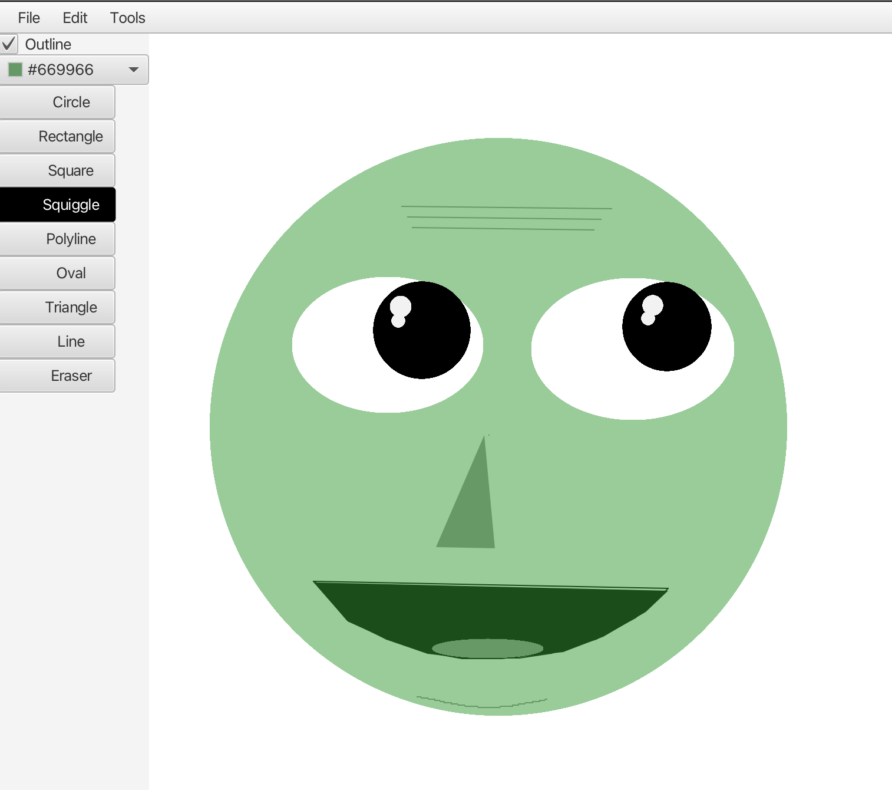Toggle the Outline checkbox
The image size is (892, 790).
click(x=9, y=44)
